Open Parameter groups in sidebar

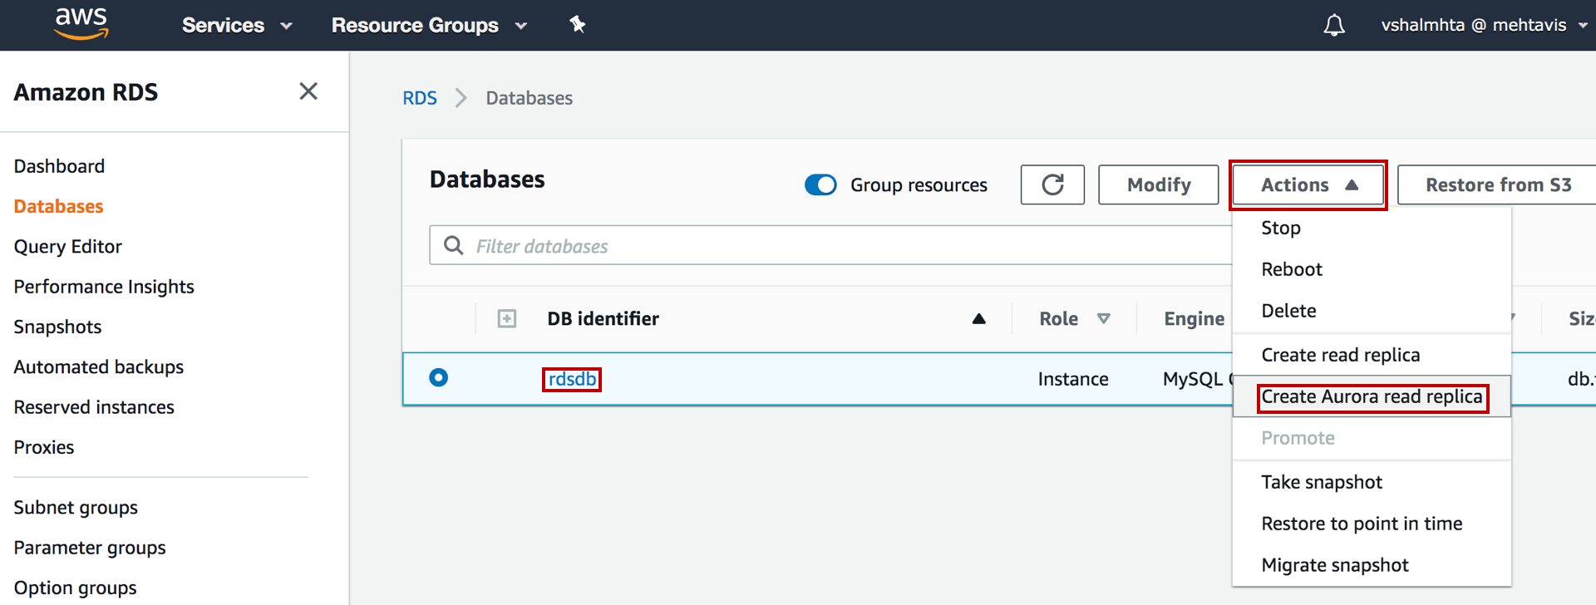(x=90, y=548)
